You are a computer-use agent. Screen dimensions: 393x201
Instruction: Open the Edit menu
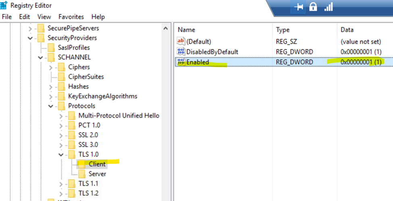[25, 17]
